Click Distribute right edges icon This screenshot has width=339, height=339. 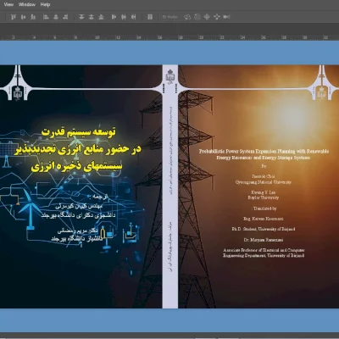point(133,17)
